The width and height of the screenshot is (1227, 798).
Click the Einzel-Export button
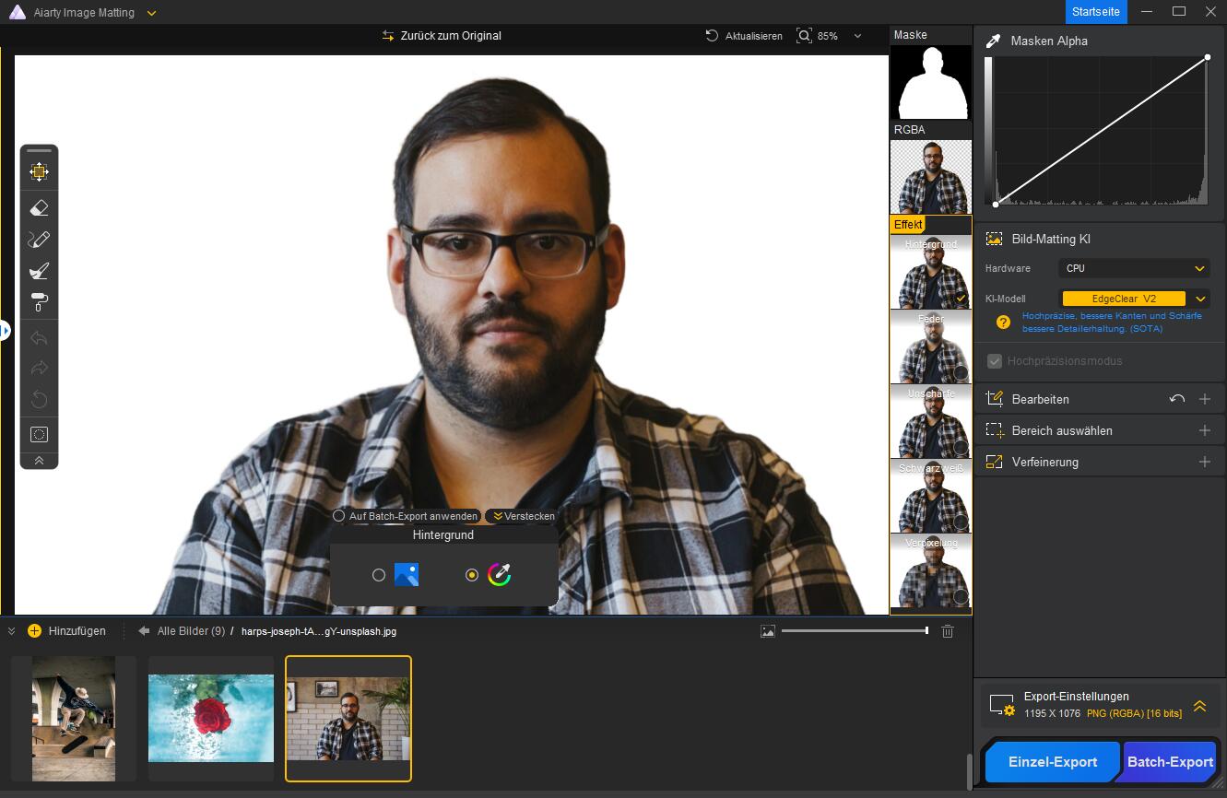click(x=1052, y=762)
